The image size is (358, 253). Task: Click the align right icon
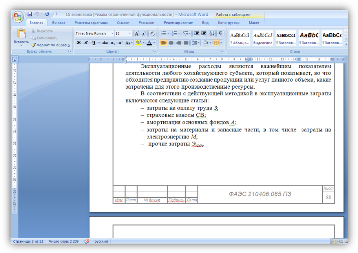click(179, 43)
